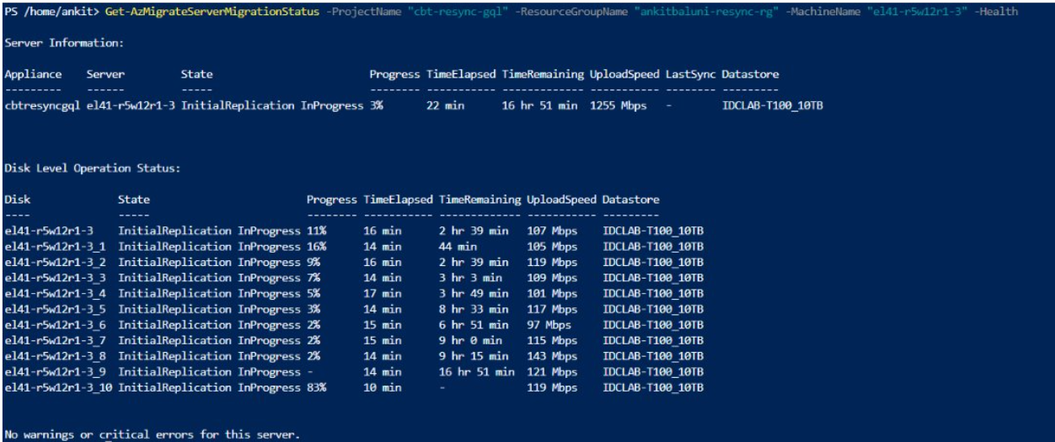This screenshot has height=442, width=1055.
Task: Select the cbtresyncgql appliance name
Action: click(40, 104)
